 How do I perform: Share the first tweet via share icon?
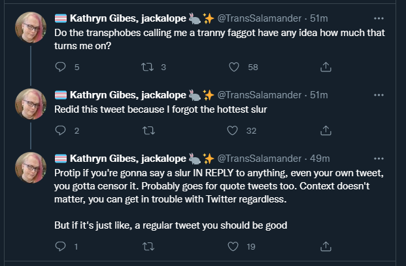326,67
